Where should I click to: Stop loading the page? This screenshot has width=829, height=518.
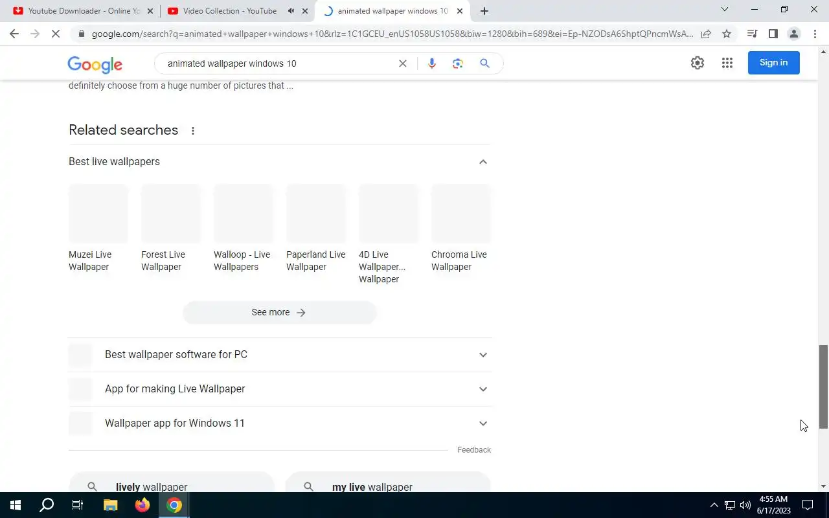click(x=56, y=34)
